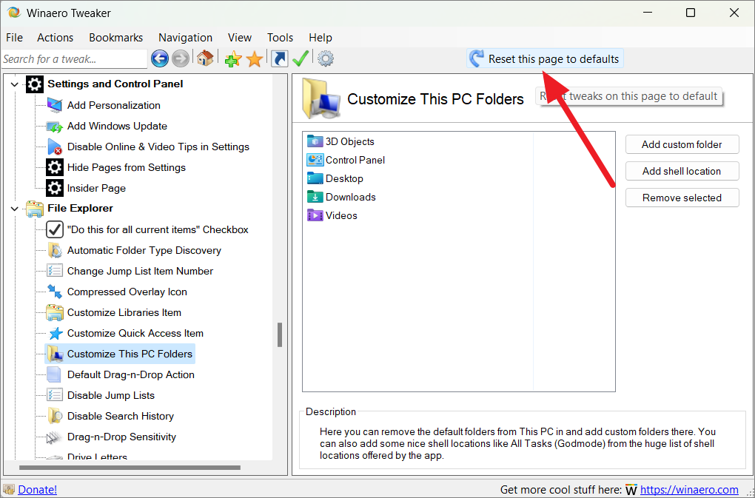Viewport: 755px width, 498px height.
Task: Click the green checkmark toolbar icon
Action: 301,58
